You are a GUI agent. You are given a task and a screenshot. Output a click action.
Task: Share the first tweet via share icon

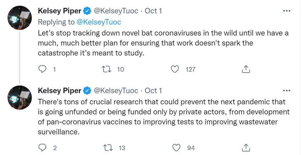click(x=246, y=69)
